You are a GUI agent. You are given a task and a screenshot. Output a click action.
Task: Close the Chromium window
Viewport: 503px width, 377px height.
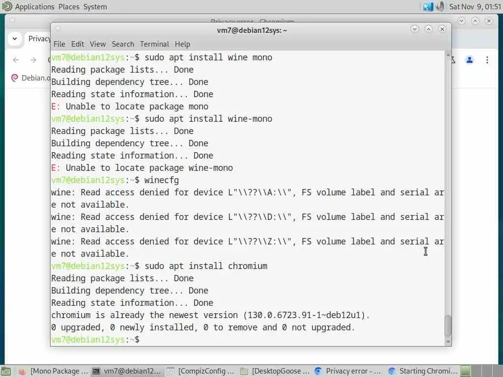pyautogui.click(x=489, y=21)
